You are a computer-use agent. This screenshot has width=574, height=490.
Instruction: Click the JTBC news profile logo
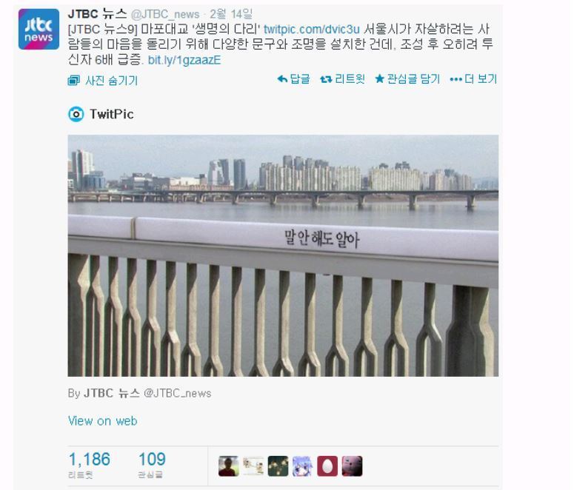click(x=39, y=30)
